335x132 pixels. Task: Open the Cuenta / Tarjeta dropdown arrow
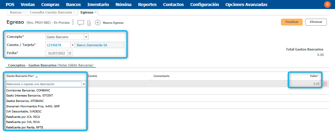tap(72, 45)
